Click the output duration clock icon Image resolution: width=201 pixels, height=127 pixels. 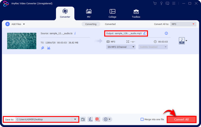(155, 42)
